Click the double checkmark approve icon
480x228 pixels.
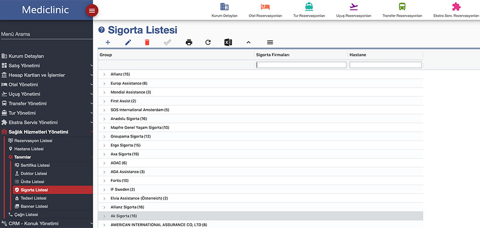click(x=167, y=42)
